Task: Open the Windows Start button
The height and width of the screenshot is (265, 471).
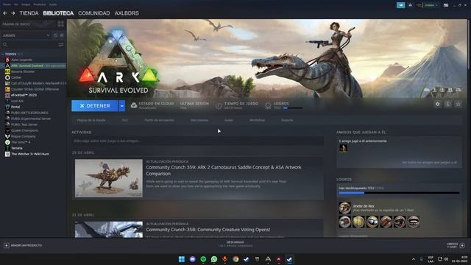Action: coord(182,259)
